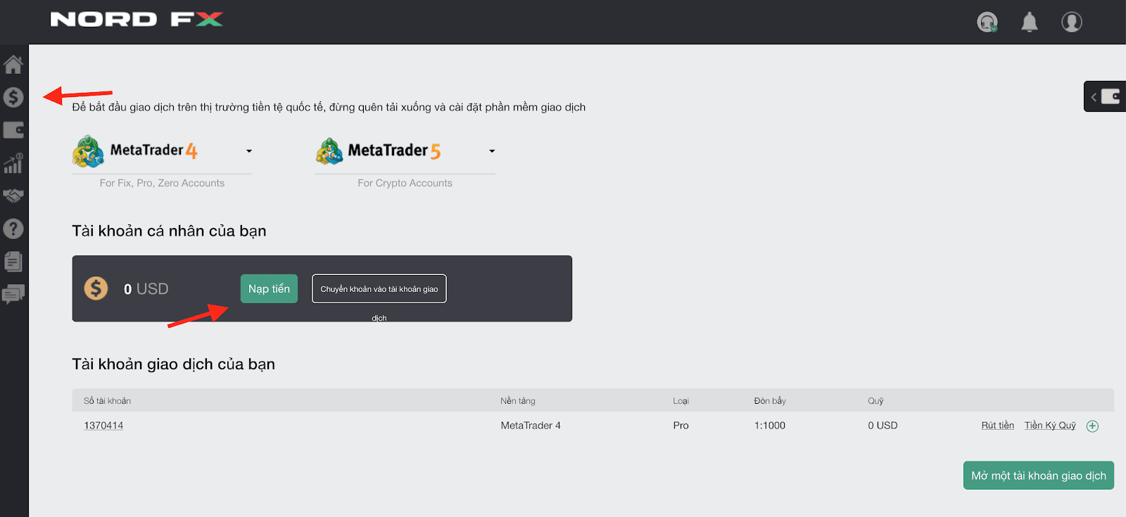Open the documents icon in sidebar

pyautogui.click(x=13, y=262)
